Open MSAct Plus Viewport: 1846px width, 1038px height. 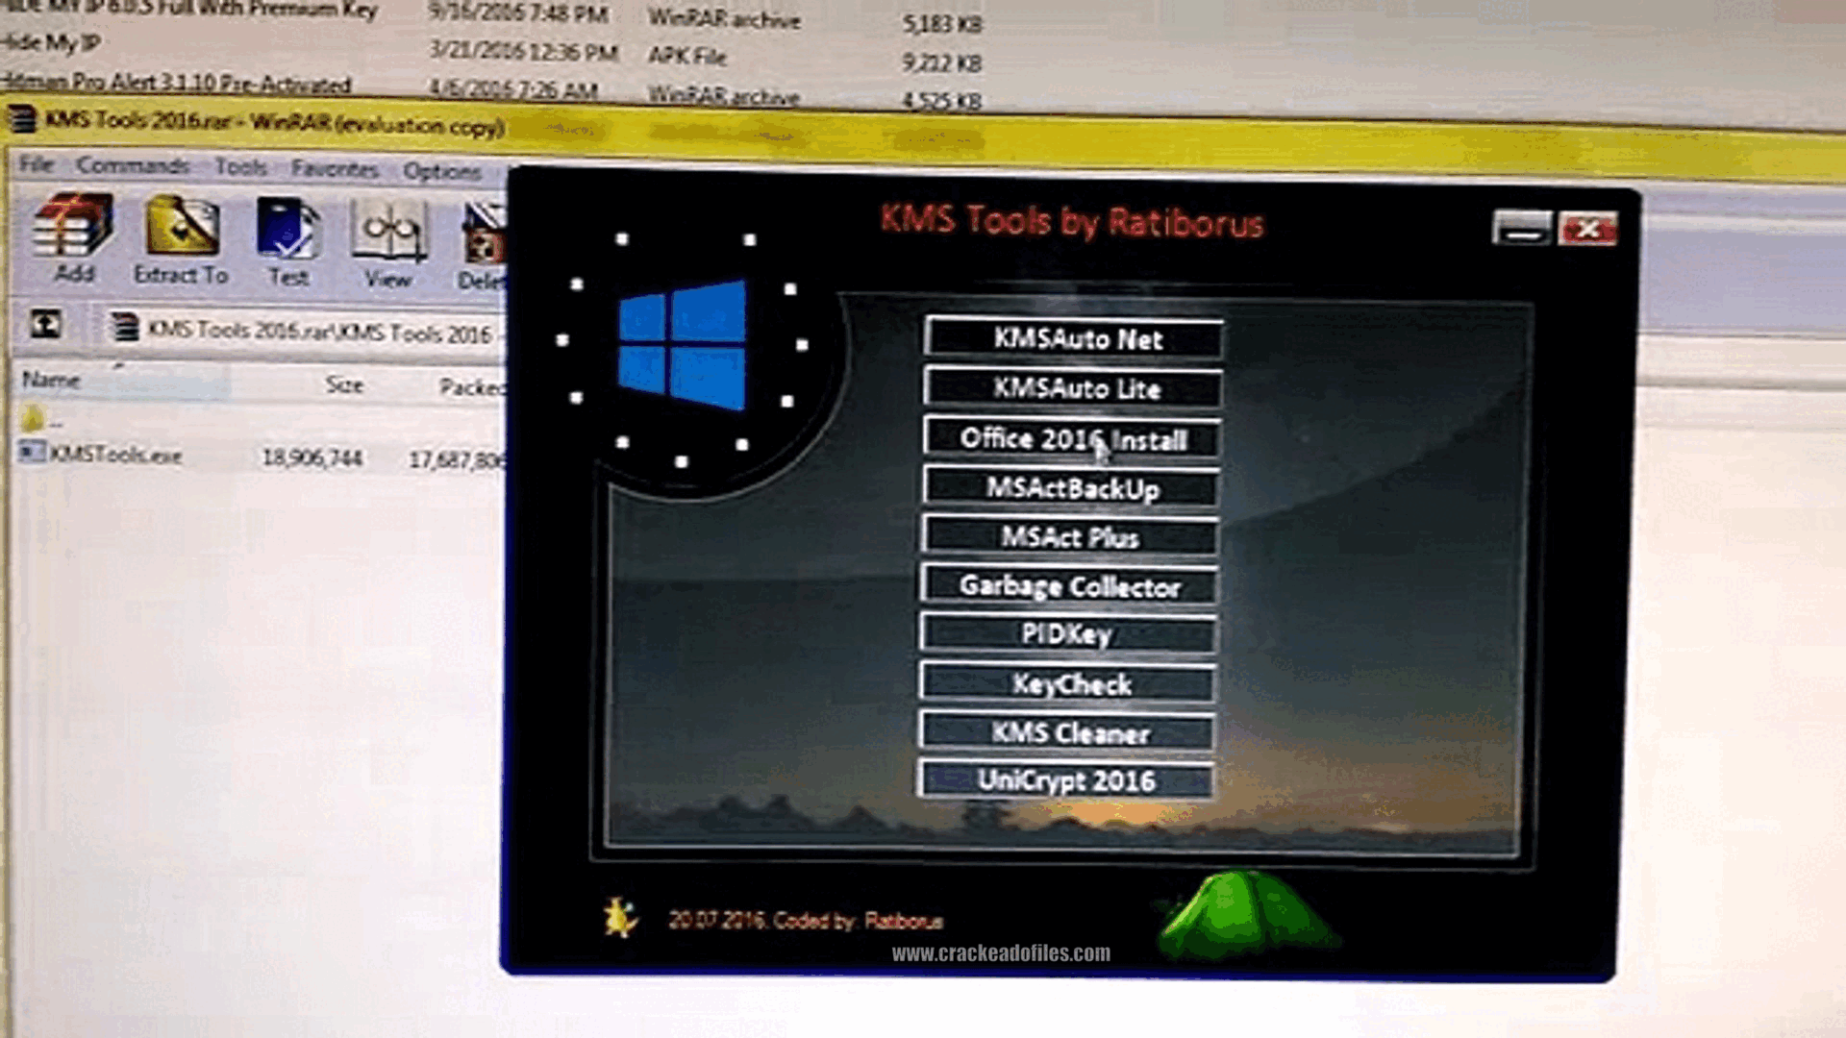point(1069,536)
